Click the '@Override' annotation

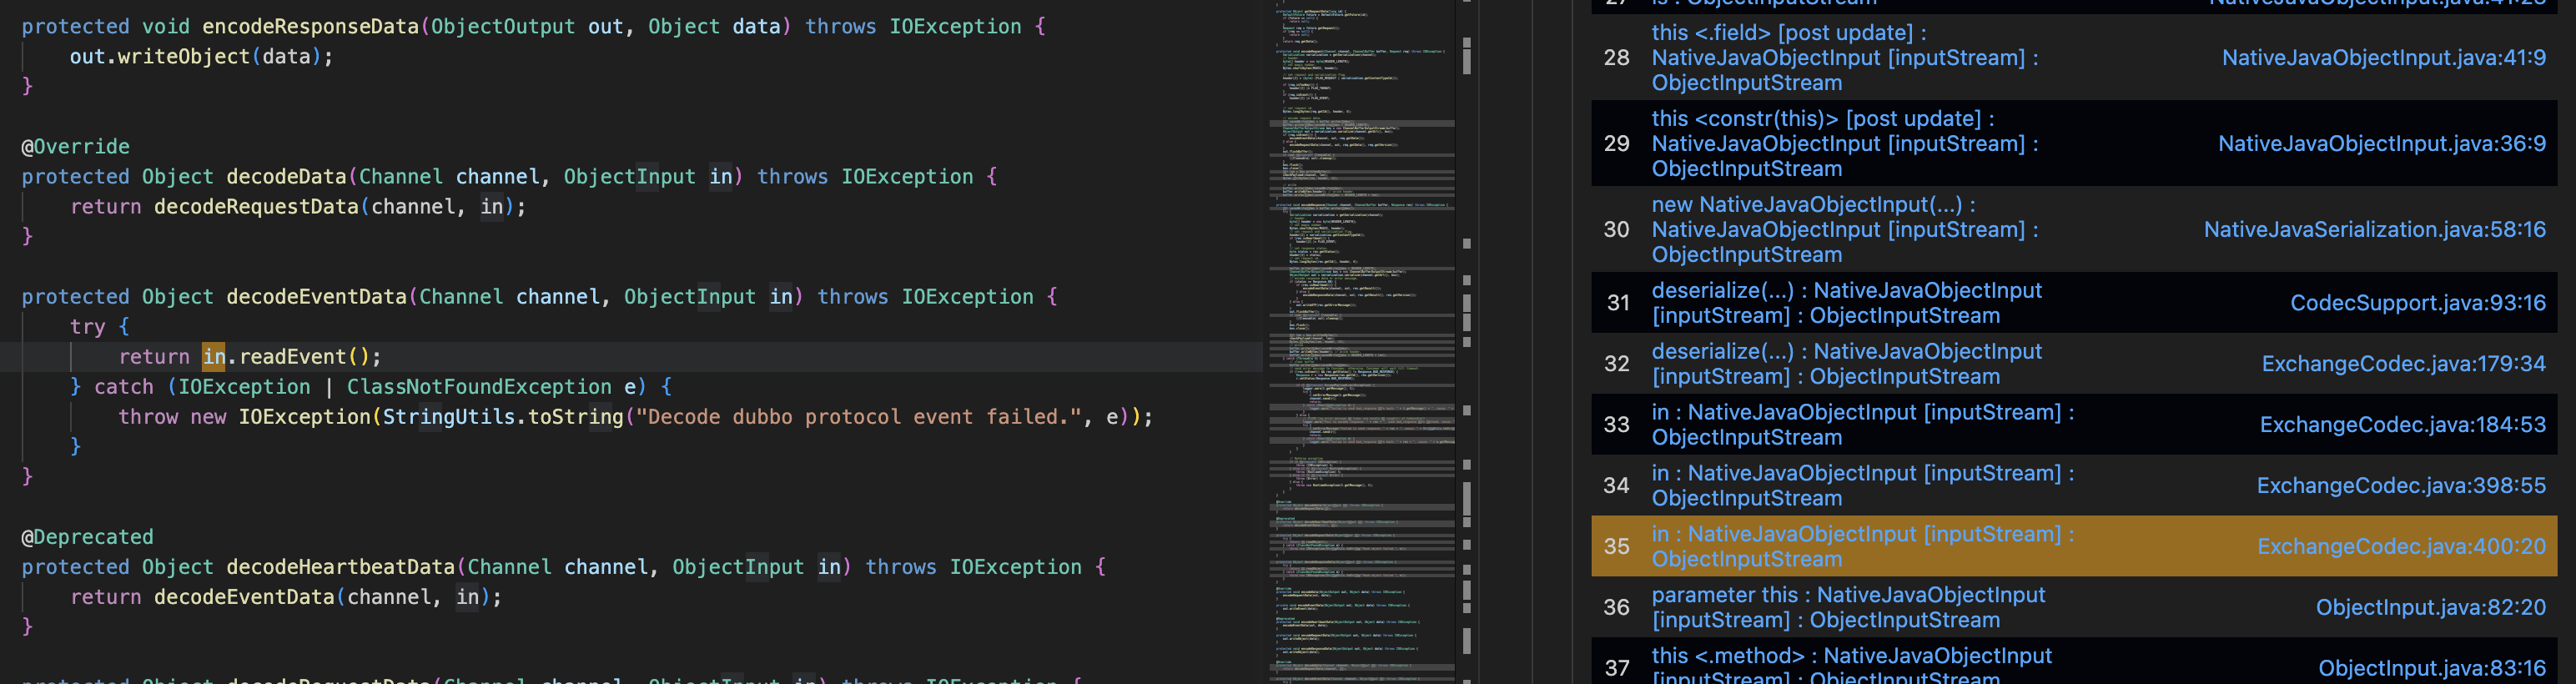76,147
